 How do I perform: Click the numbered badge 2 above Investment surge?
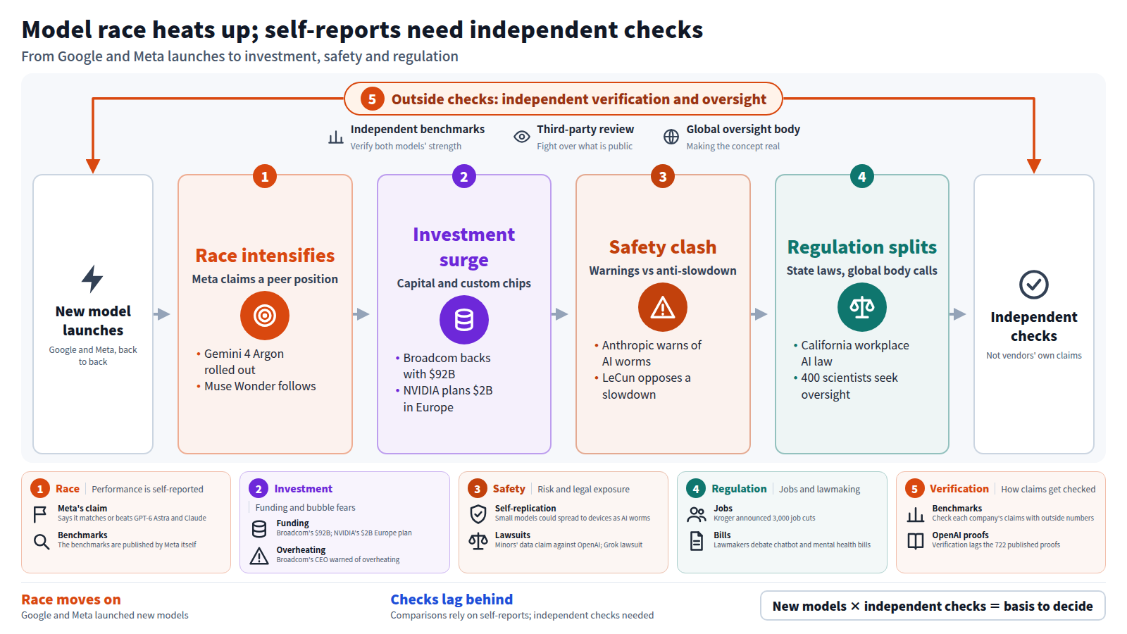(464, 176)
